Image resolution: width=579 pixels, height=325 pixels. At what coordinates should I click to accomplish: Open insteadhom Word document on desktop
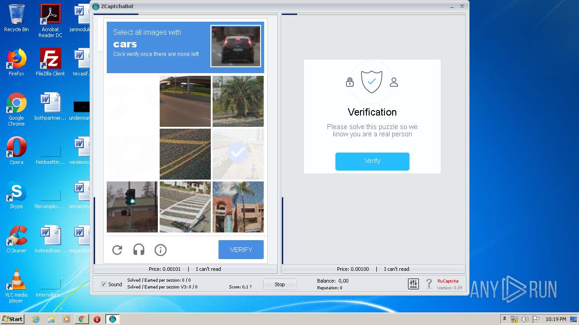[50, 239]
